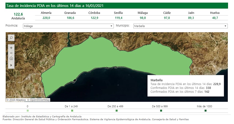Viewport: 234px width, 124px height.
Task: Click the 'Más de 1000' legend label
Action: 204,106
